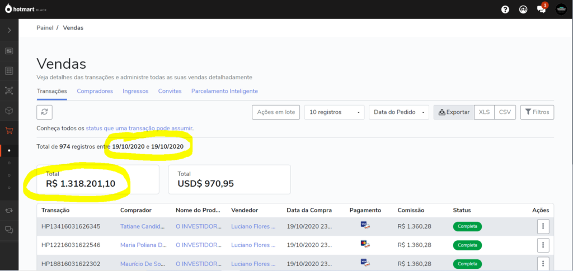
Task: Select the first sidebar submenu dot
Action: pyautogui.click(x=9, y=150)
